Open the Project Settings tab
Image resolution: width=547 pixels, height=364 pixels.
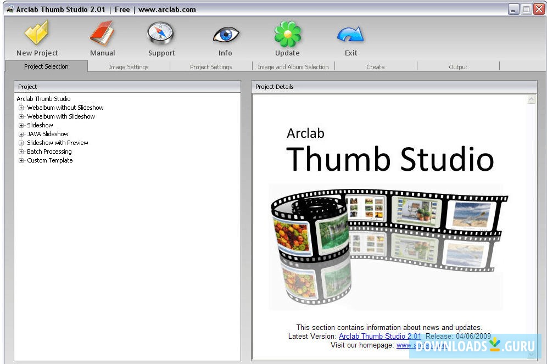pos(210,66)
